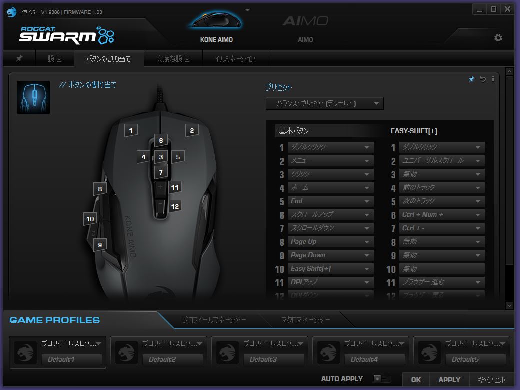Open Easy-Shift 4 前のトラック dropdown
Viewport: 520px width, 390px height.
click(x=442, y=187)
